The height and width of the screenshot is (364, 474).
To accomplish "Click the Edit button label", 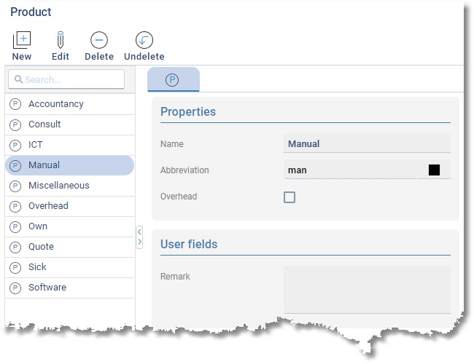I will coord(61,57).
